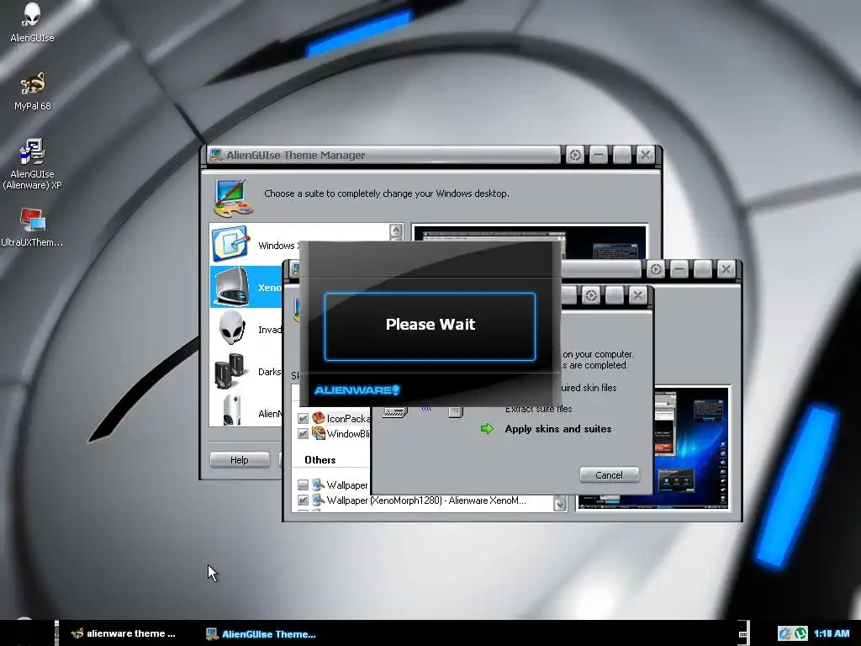Select the AlienGUIse (Alienware) XP installer icon
Viewport: 861px width, 646px height.
coord(32,164)
